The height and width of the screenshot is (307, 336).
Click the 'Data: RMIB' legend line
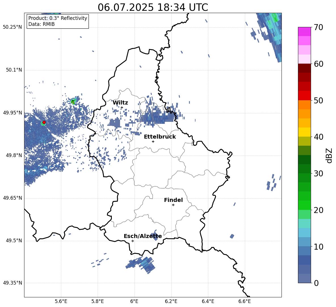coord(41,24)
